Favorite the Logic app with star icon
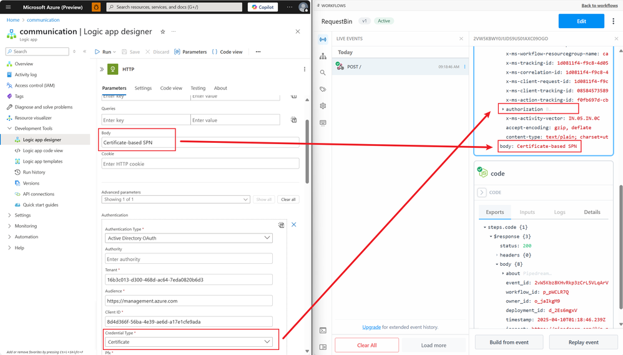Image resolution: width=623 pixels, height=355 pixels. pyautogui.click(x=162, y=32)
